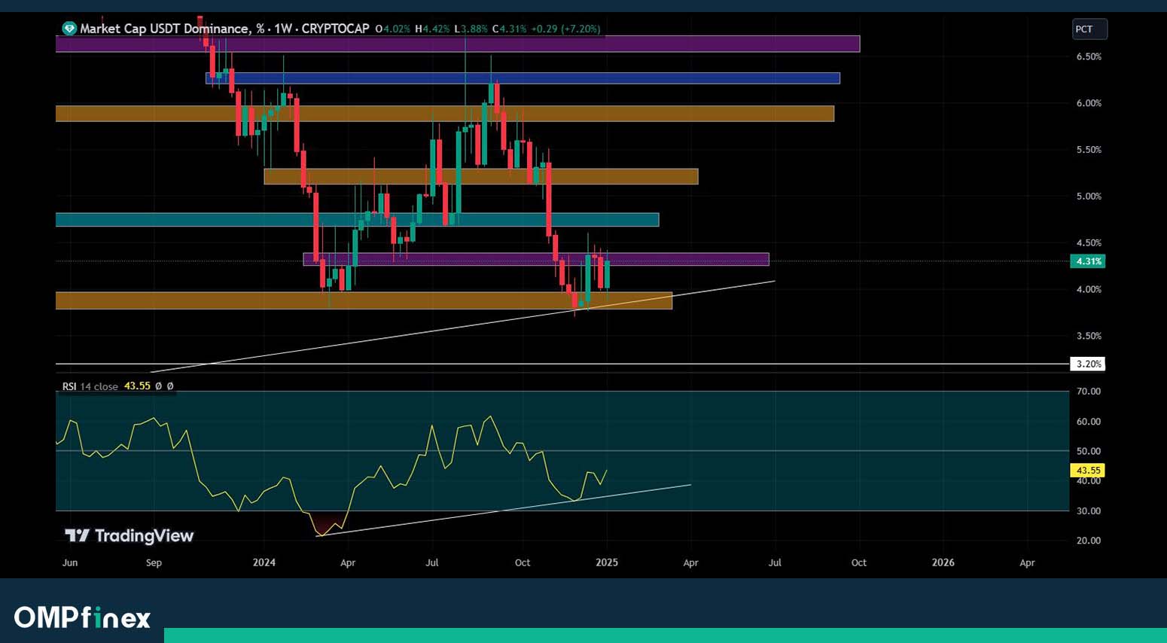Click the 60.00 RSI axis label
The image size is (1167, 643).
pyautogui.click(x=1089, y=422)
